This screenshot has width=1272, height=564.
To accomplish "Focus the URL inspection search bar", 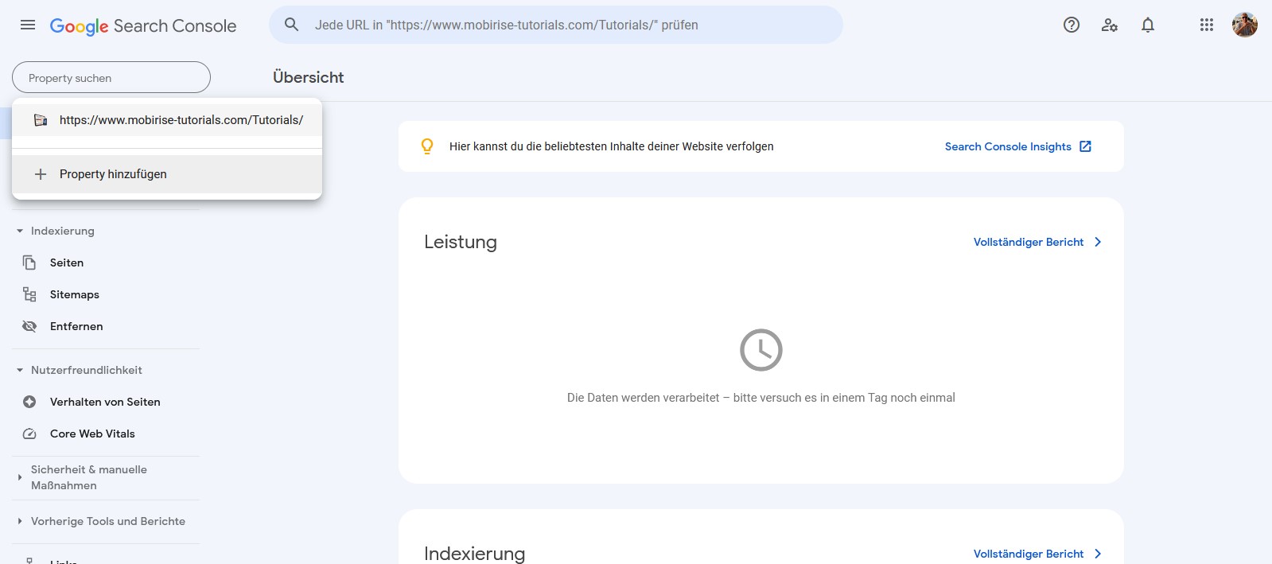I will point(555,25).
